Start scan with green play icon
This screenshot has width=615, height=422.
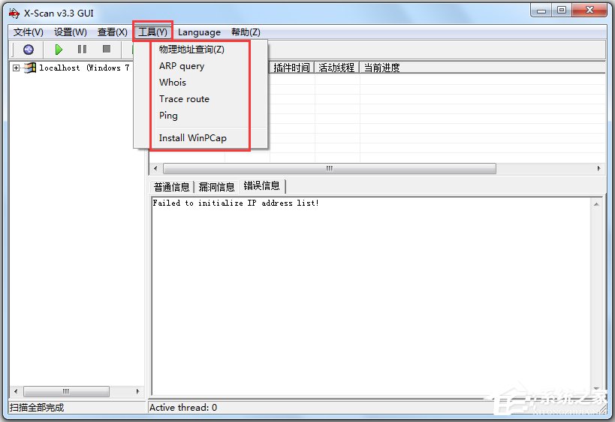pyautogui.click(x=59, y=50)
